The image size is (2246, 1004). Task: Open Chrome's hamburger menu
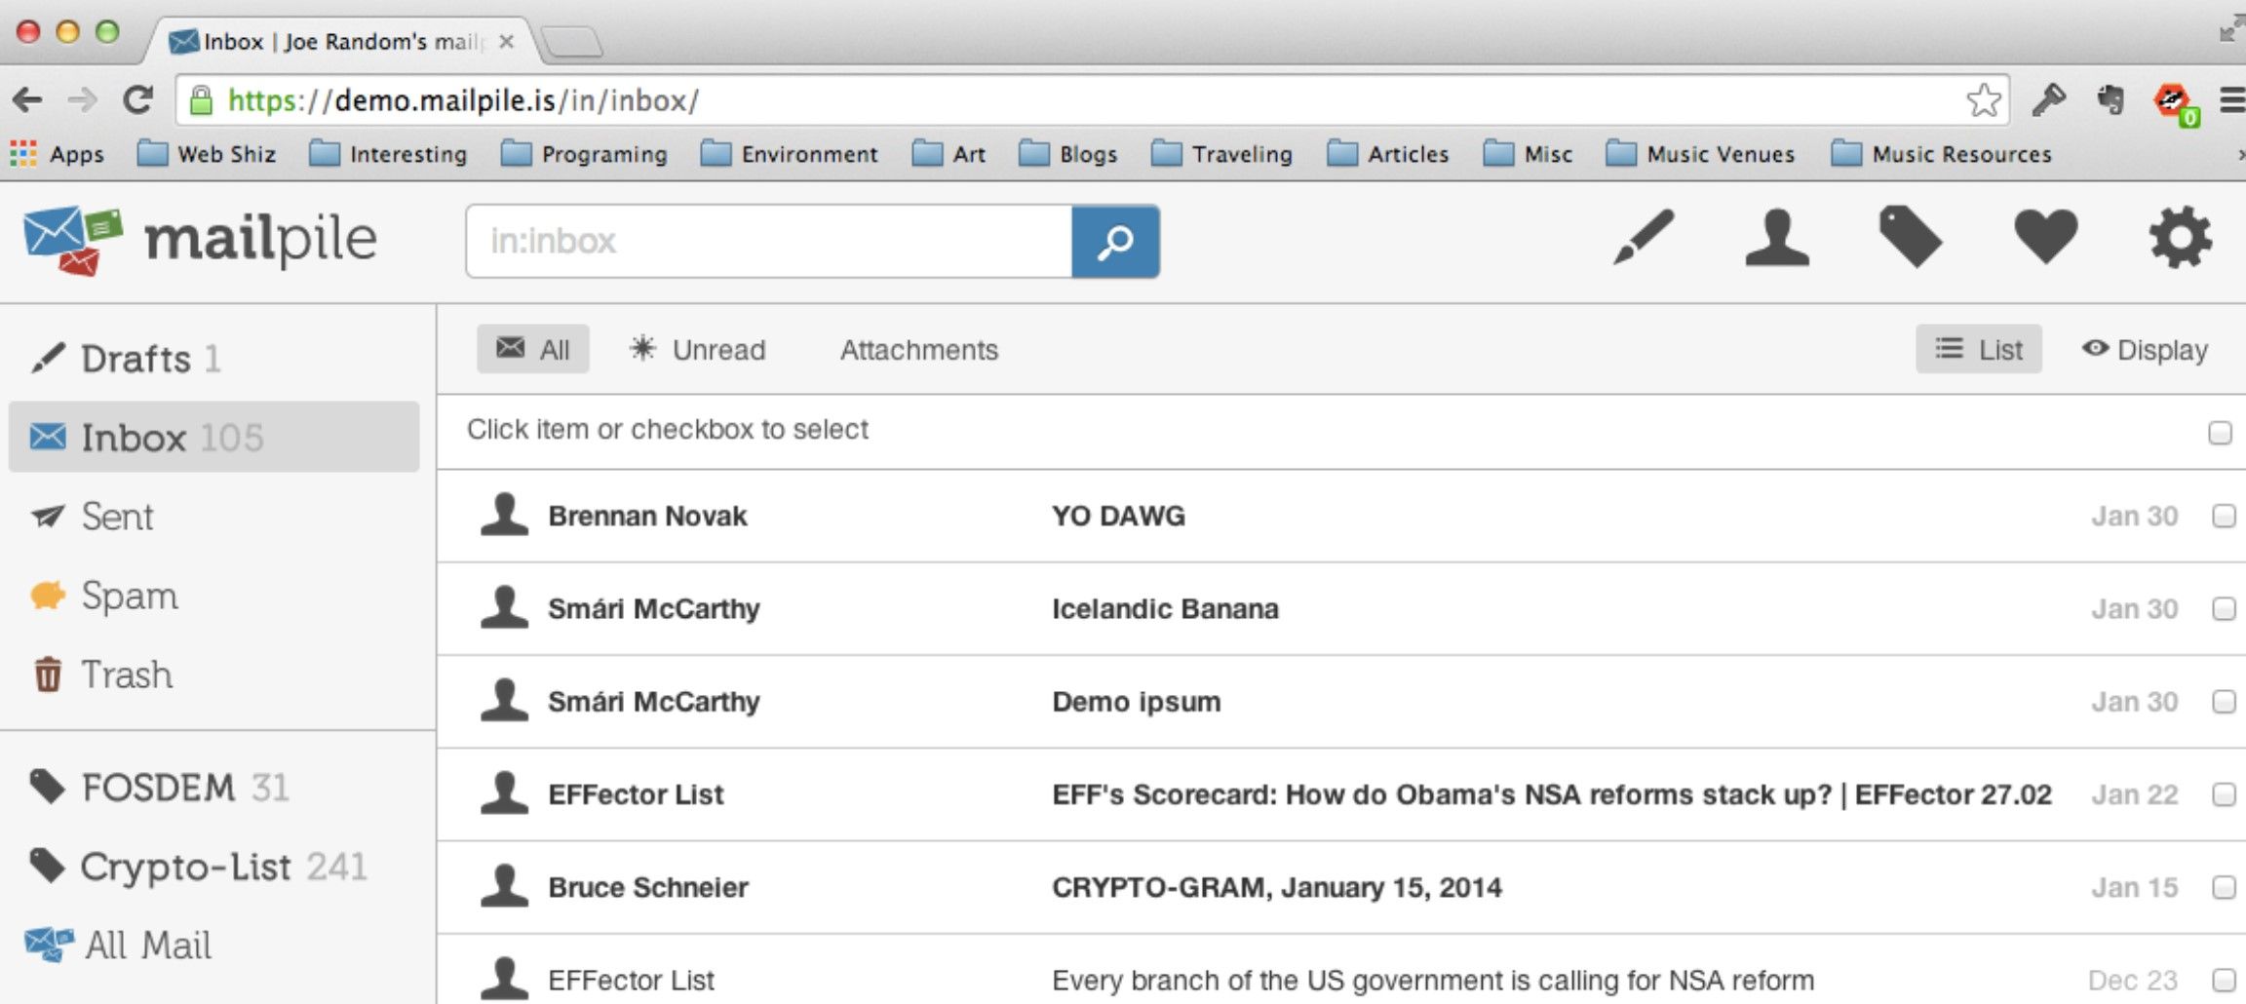click(x=2232, y=99)
